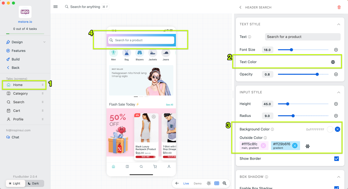348x189 pixels.
Task: Click the zoom magnifier icon in bottom toolbar
Action: [x=224, y=183]
